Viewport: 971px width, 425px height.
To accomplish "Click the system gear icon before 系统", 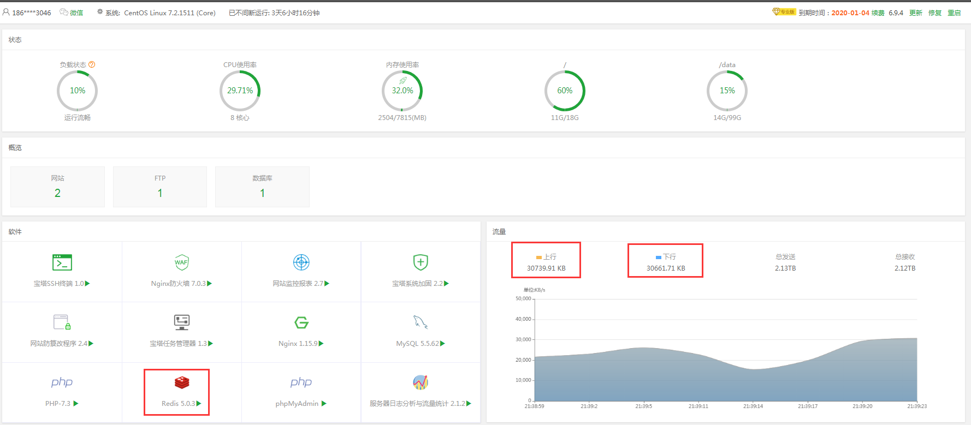I will tap(100, 12).
